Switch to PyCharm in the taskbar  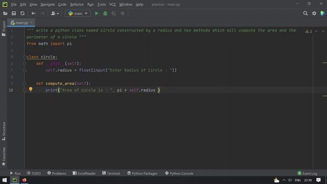[15, 180]
